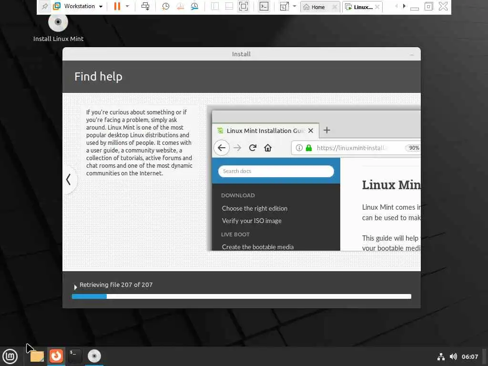Enter full screen mode icon
The image size is (488, 366).
pos(244,6)
